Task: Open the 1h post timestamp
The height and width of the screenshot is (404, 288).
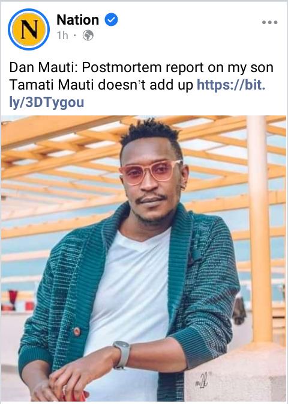Action: (62, 35)
